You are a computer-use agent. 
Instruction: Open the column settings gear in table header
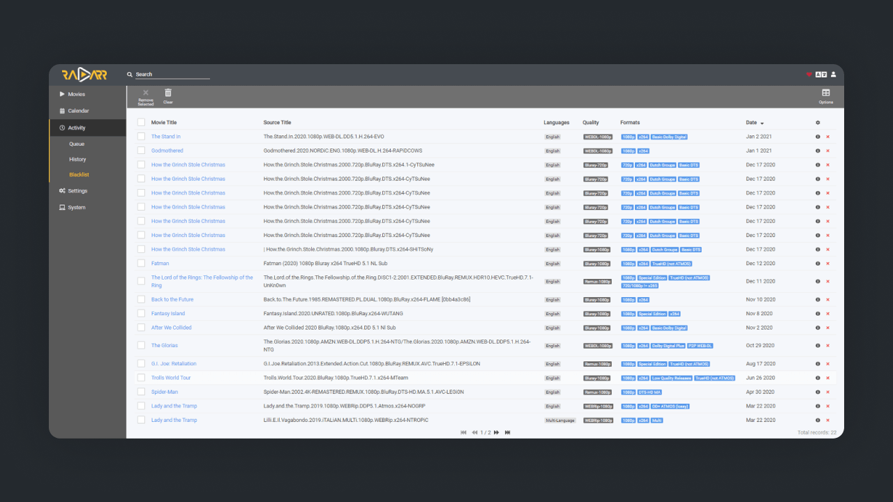coord(818,123)
